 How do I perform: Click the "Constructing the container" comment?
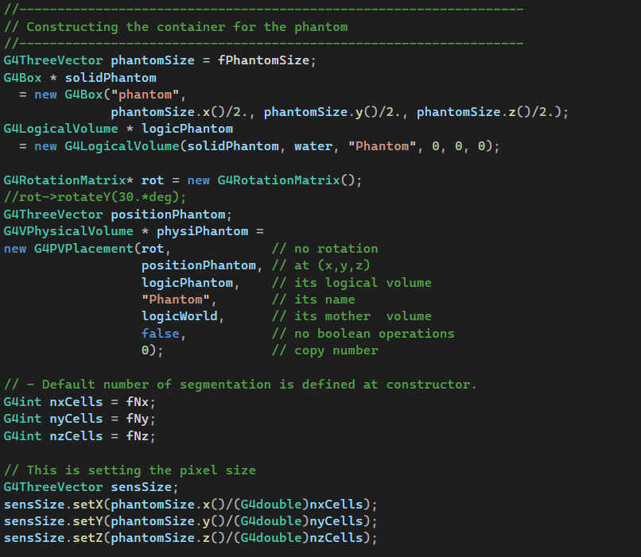click(x=176, y=27)
